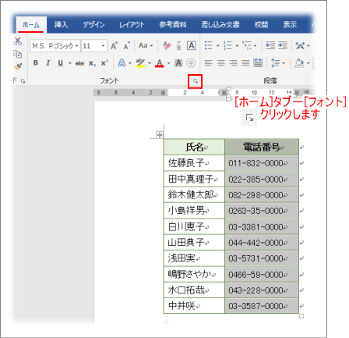Open the Line Spacing dropdown arrow
Screen dimensions: 349x338
tap(284, 63)
